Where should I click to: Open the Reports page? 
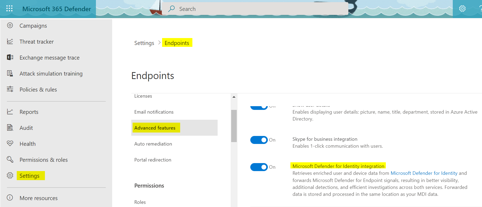(29, 112)
